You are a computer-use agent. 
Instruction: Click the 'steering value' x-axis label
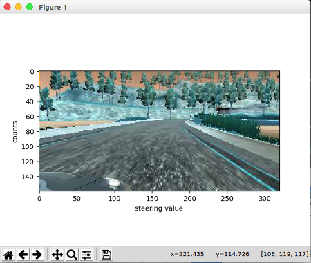click(x=159, y=208)
